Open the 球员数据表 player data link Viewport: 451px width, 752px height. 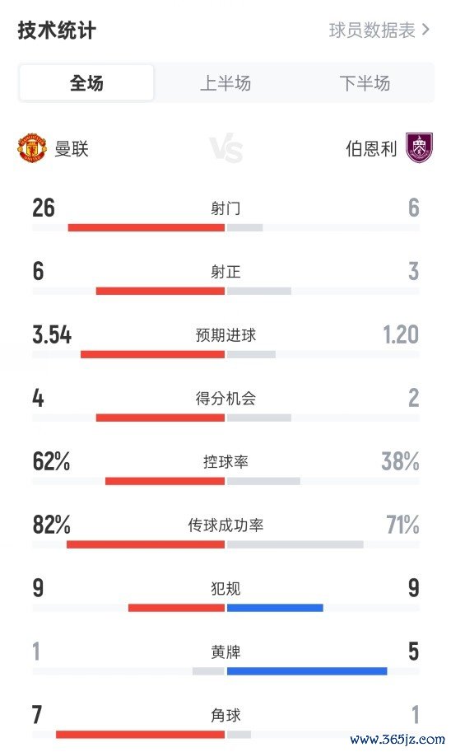coord(372,30)
